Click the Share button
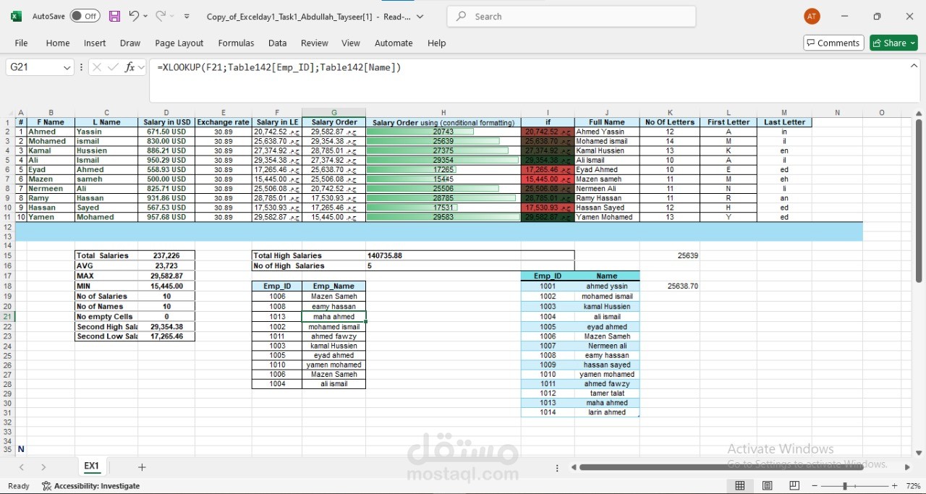This screenshot has height=494, width=926. coord(893,43)
